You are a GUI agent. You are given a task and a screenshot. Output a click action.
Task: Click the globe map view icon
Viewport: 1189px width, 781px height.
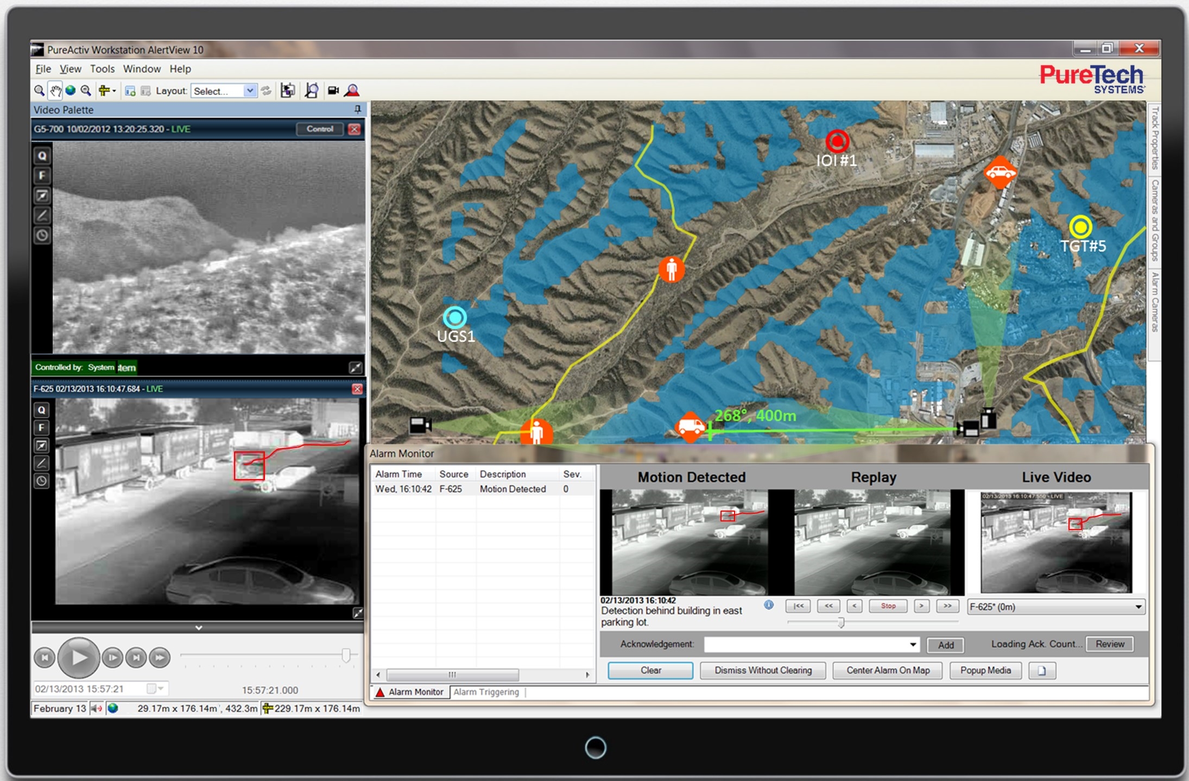click(71, 91)
